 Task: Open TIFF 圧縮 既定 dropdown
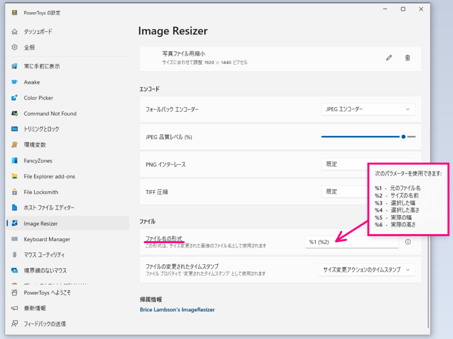click(345, 192)
